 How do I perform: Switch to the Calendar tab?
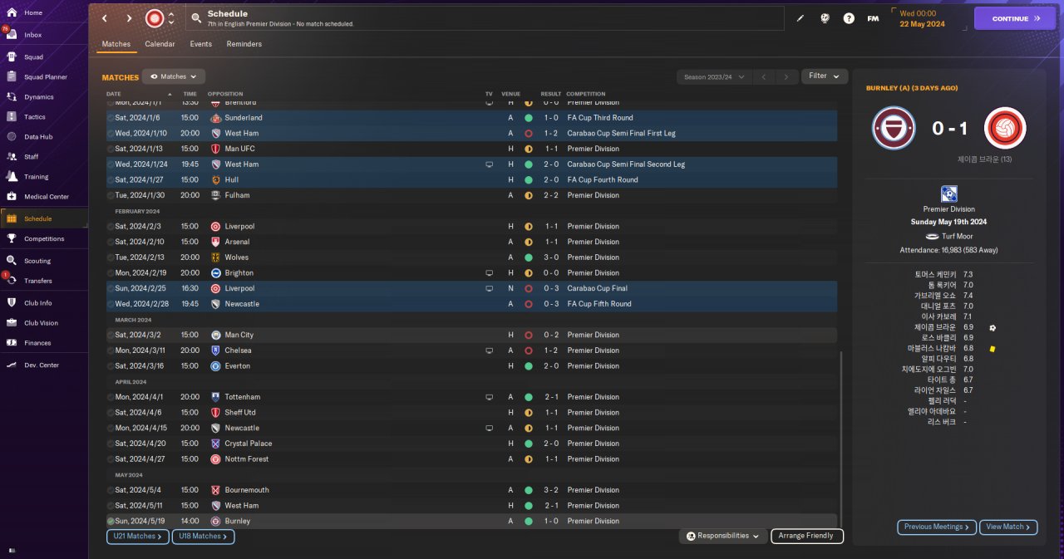tap(160, 44)
